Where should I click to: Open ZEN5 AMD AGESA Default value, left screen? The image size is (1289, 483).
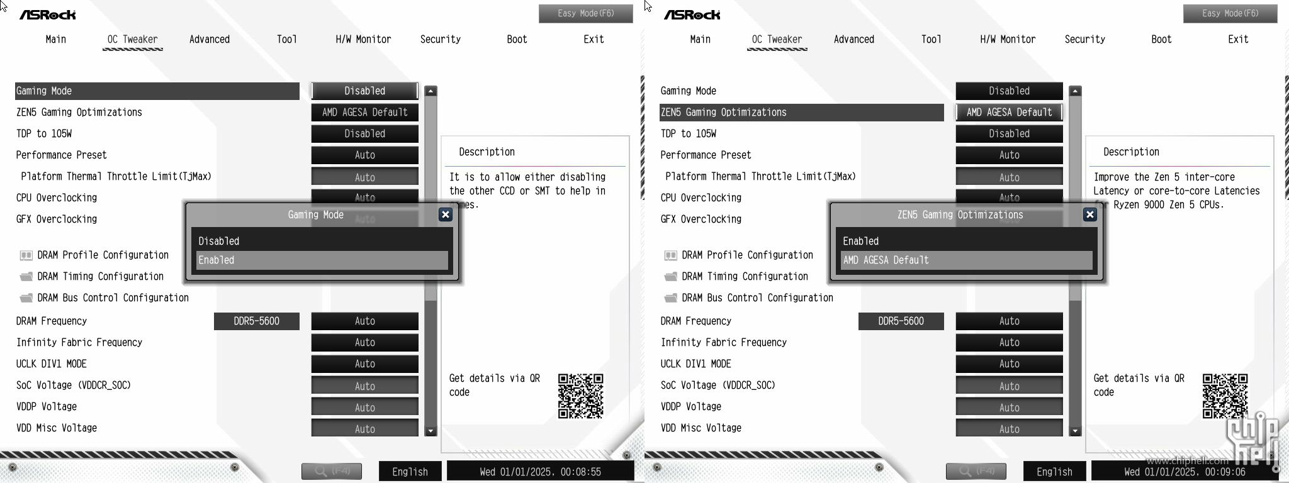tap(365, 113)
